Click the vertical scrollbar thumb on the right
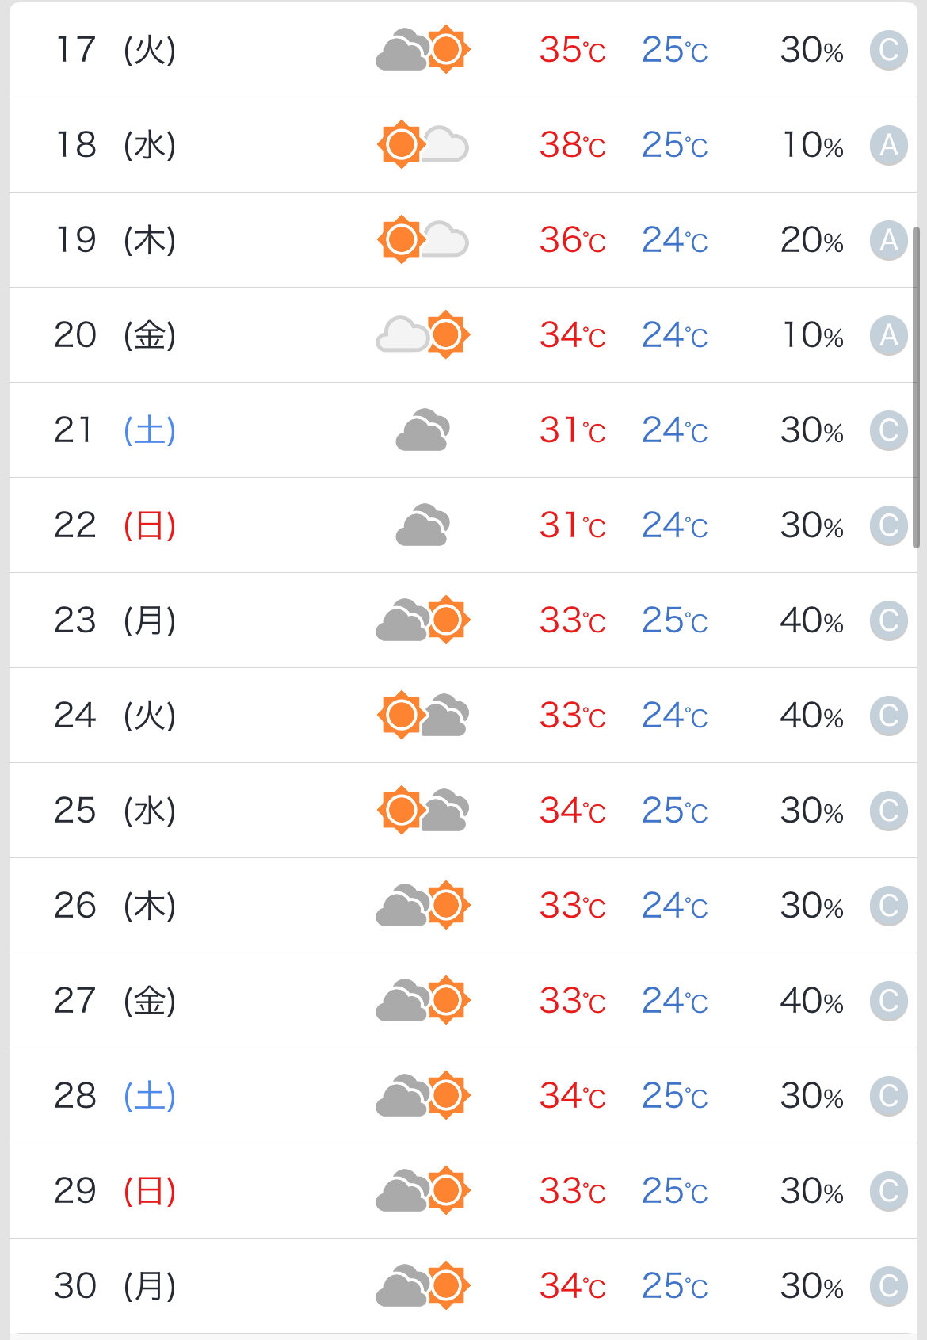Viewport: 927px width, 1340px height. [x=916, y=387]
